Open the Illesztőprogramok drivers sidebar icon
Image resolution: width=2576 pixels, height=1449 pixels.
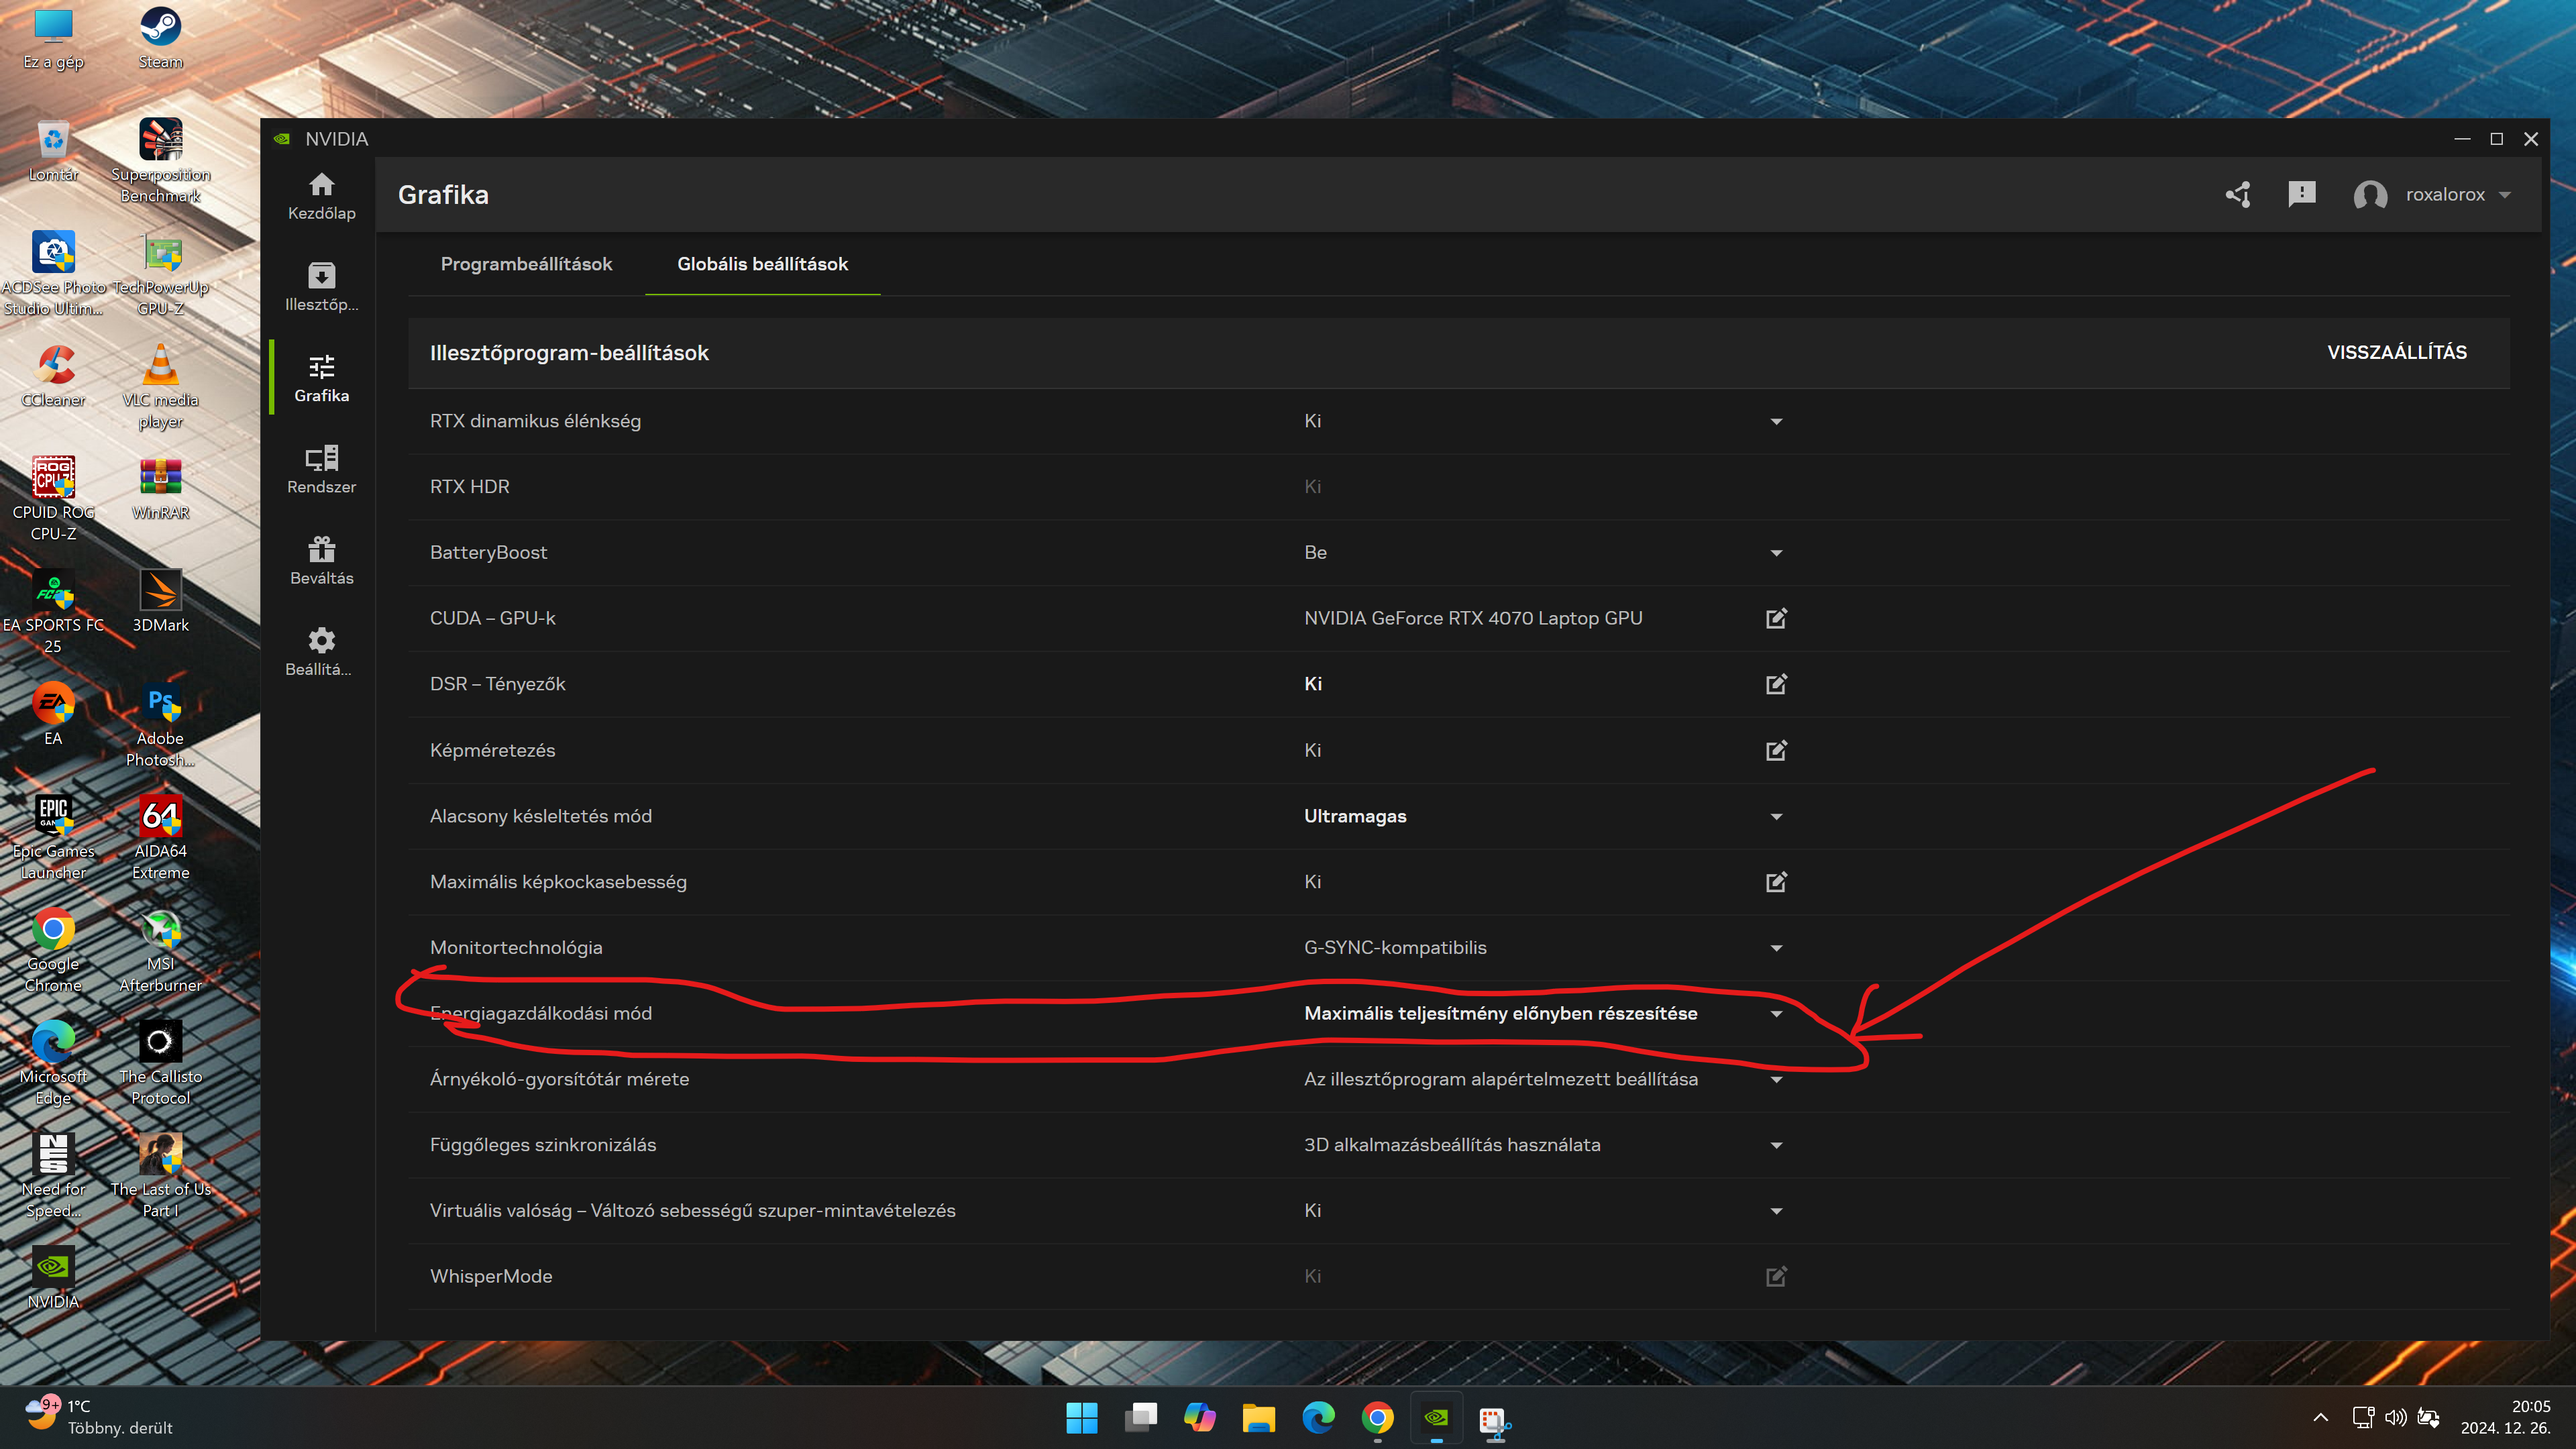pos(321,287)
